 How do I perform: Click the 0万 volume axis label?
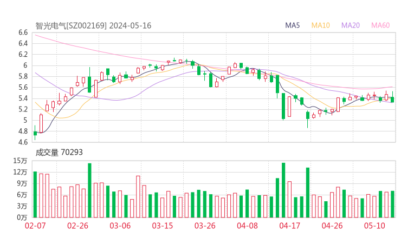point(22,217)
